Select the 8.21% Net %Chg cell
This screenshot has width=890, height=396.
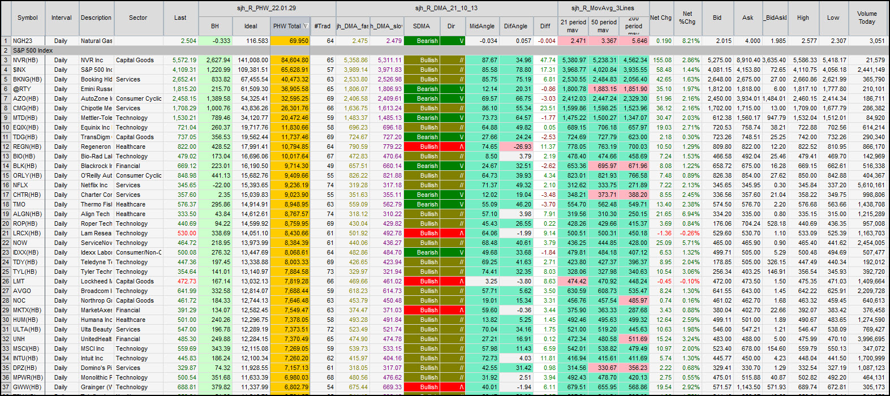coord(687,41)
